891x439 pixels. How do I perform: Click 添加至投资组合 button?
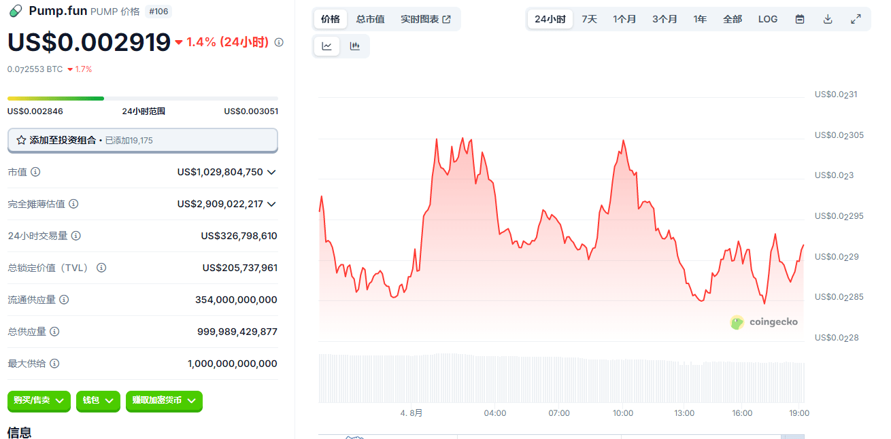(143, 140)
